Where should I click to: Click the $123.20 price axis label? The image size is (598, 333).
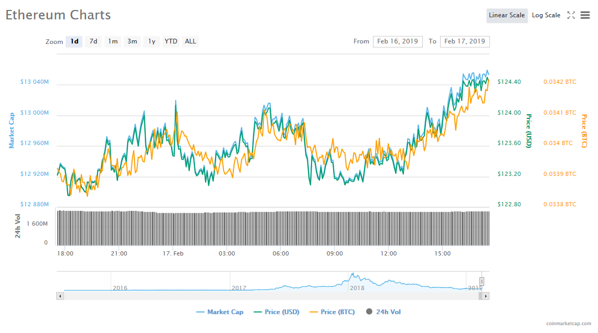509,174
